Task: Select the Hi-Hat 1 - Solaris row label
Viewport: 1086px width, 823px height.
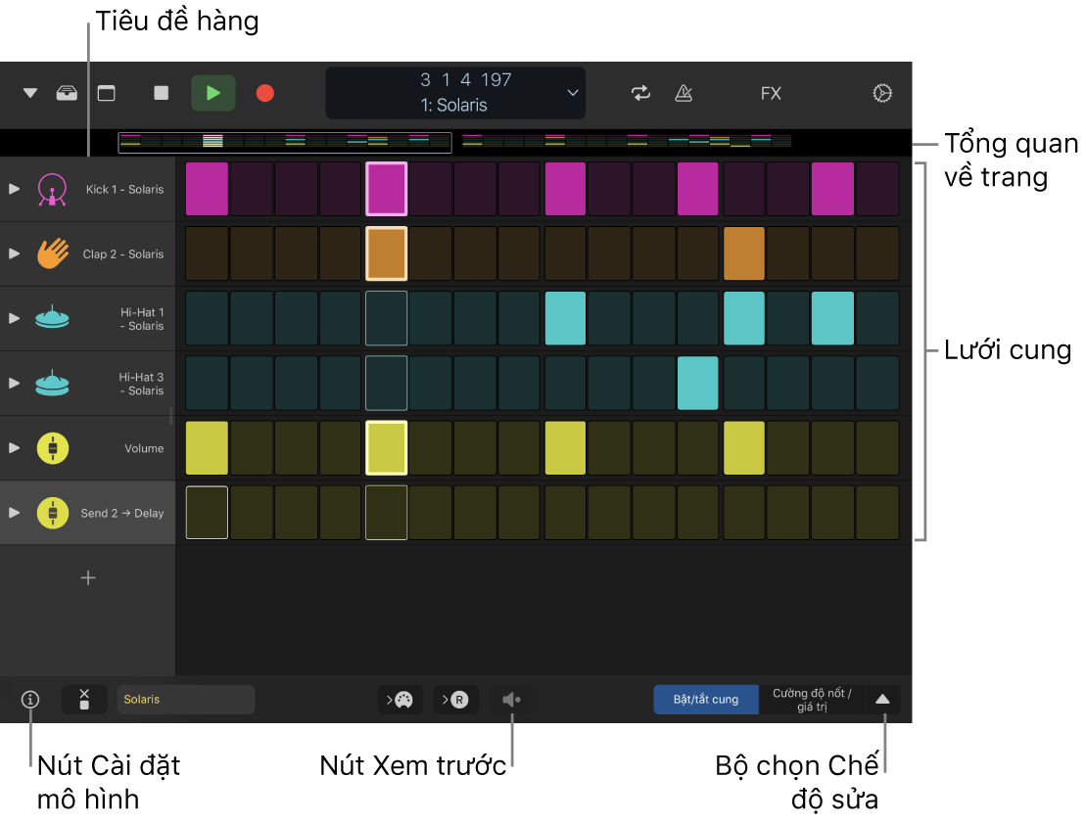Action: click(x=141, y=319)
